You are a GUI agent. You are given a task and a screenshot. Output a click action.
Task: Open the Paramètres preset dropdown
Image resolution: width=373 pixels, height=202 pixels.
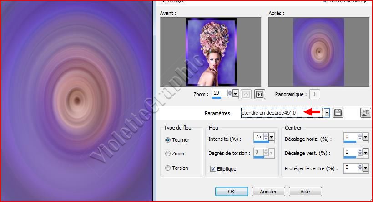[x=327, y=113]
